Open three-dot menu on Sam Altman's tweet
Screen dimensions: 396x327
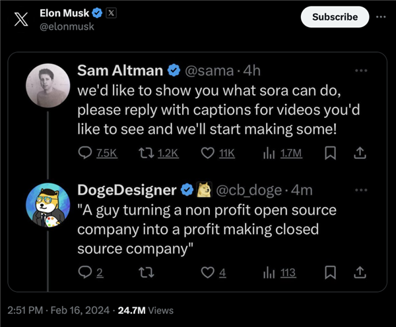pyautogui.click(x=360, y=70)
